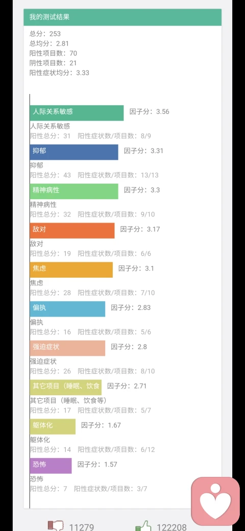Image resolution: width=245 pixels, height=531 pixels.
Task: Select the 人际关系敏感 green bar
Action: [x=77, y=113]
